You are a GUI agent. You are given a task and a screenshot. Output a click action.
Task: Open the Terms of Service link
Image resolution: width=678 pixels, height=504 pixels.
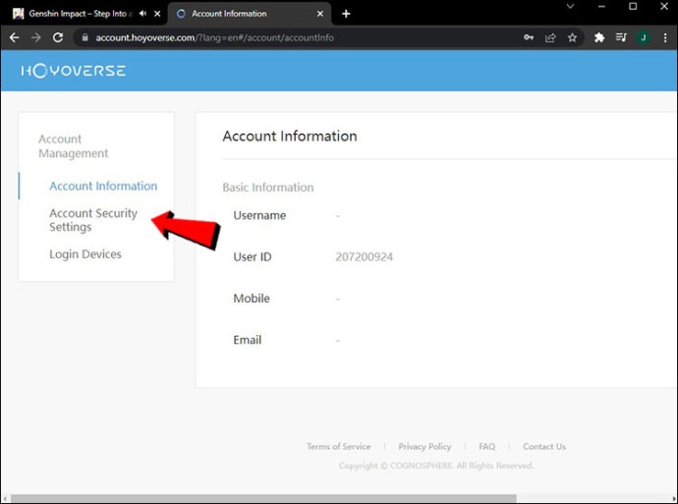[338, 447]
